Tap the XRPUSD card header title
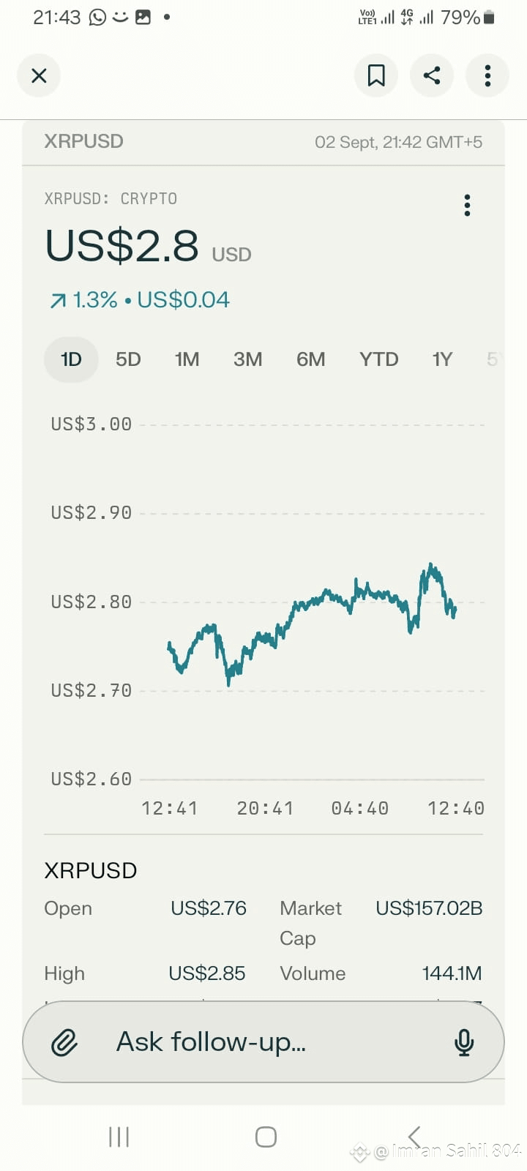Screen dimensions: 527x1171 (83, 141)
